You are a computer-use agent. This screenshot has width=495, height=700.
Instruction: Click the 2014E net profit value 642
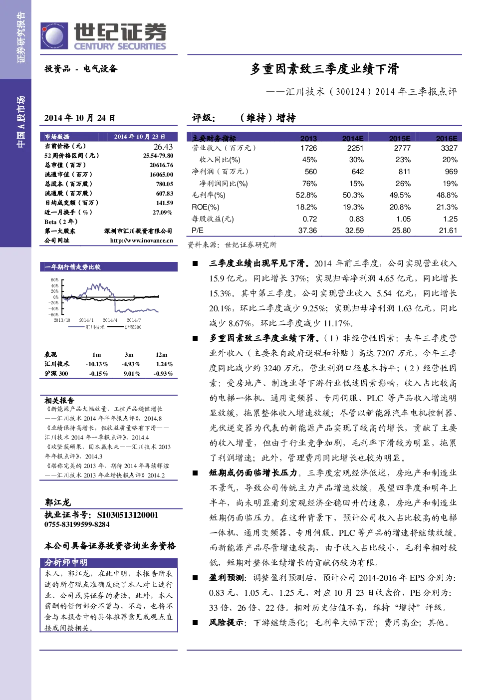pos(358,172)
